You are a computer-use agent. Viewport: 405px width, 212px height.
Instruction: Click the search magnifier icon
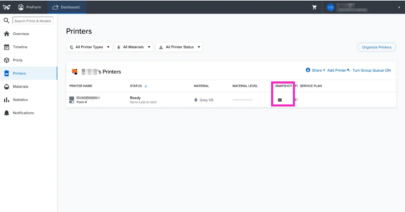click(x=6, y=21)
